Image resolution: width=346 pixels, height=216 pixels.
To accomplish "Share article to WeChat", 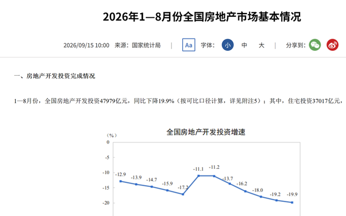I will [x=315, y=45].
